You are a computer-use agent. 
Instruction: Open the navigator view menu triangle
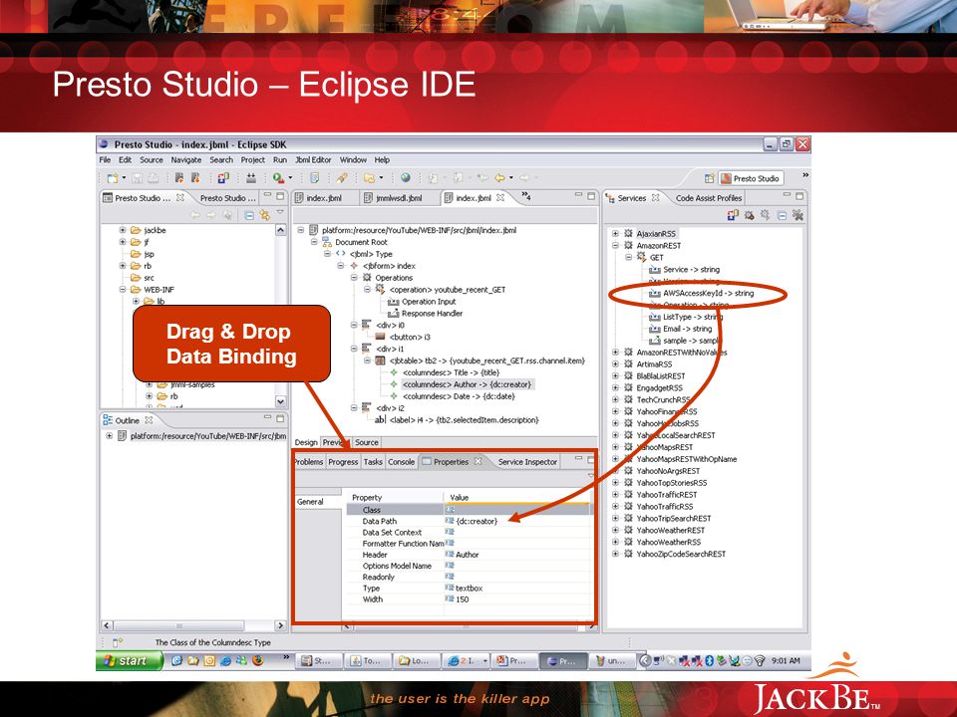(x=280, y=213)
